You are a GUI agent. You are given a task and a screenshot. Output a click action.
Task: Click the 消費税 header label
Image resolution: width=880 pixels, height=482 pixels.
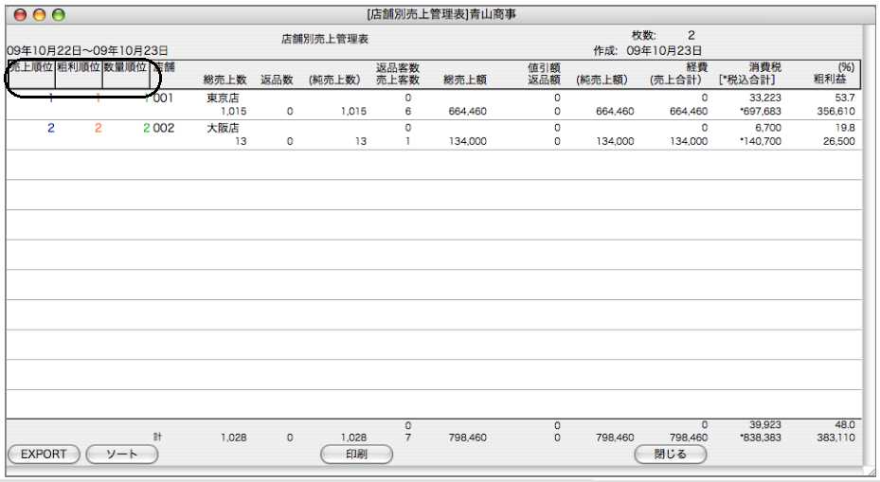point(765,67)
